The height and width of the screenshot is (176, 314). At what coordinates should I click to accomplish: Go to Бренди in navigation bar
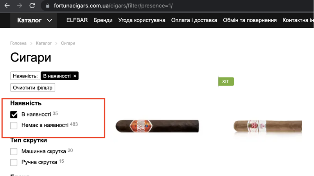tap(103, 20)
